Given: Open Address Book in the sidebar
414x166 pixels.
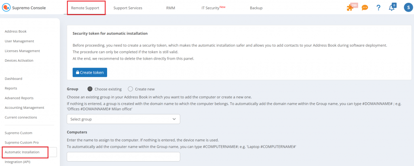Looking at the screenshot, I should click(x=15, y=31).
